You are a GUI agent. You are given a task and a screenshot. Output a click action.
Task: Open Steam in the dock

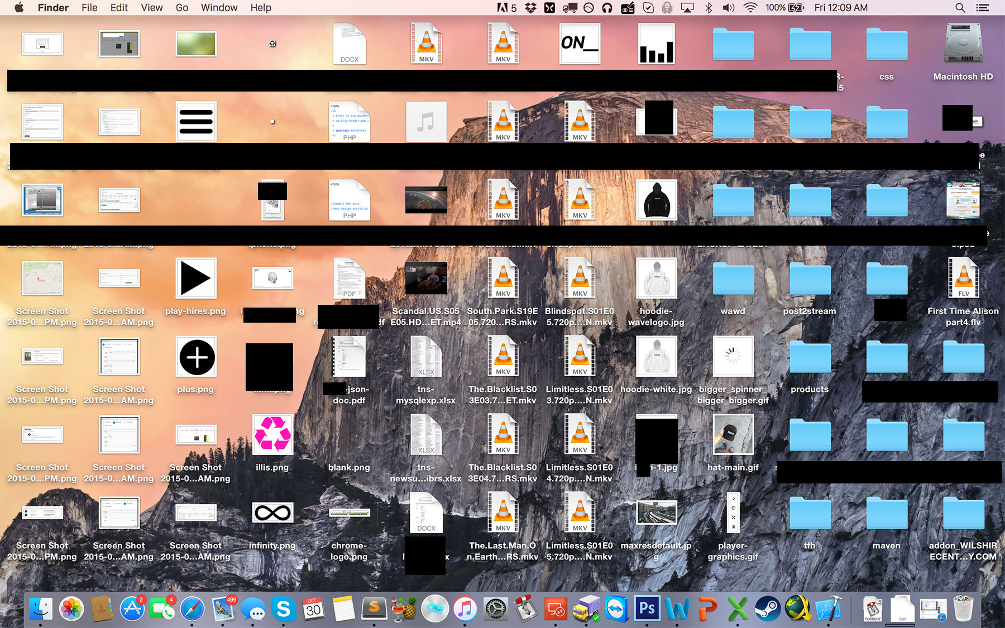[768, 608]
